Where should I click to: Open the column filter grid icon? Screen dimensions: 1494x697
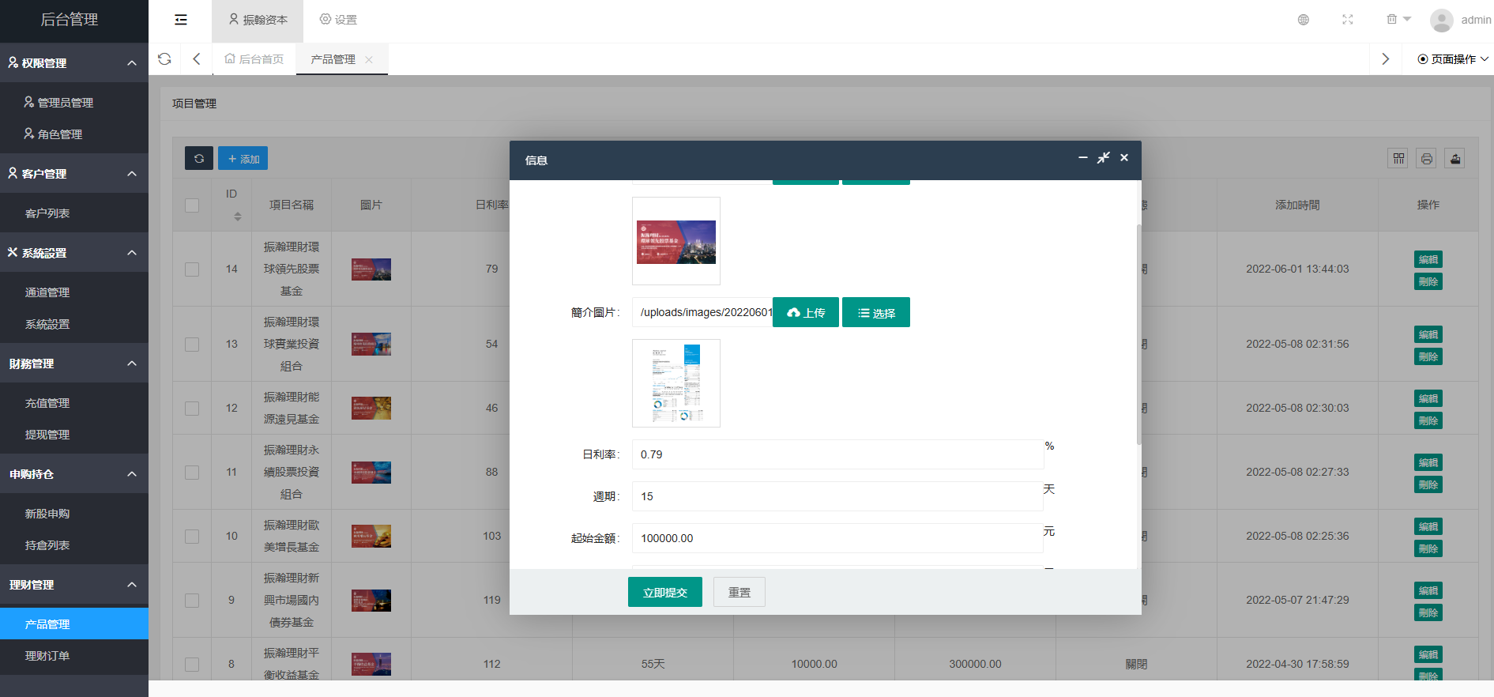1398,159
